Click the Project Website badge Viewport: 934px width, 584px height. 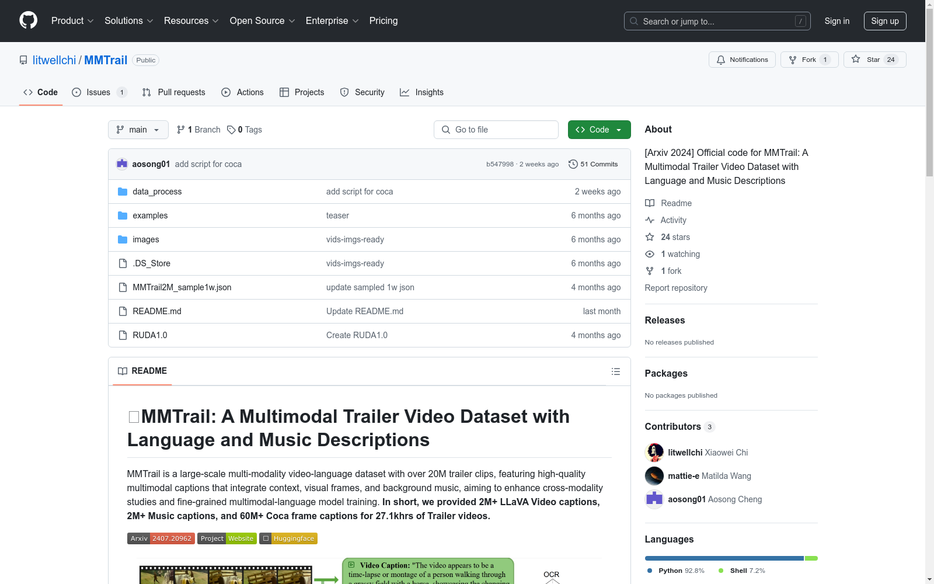point(227,538)
